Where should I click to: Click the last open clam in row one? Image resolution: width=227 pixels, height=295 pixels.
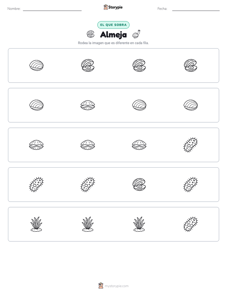[190, 65]
